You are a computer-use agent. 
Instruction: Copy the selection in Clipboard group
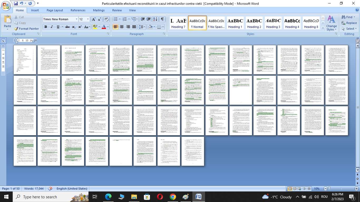tap(20, 23)
